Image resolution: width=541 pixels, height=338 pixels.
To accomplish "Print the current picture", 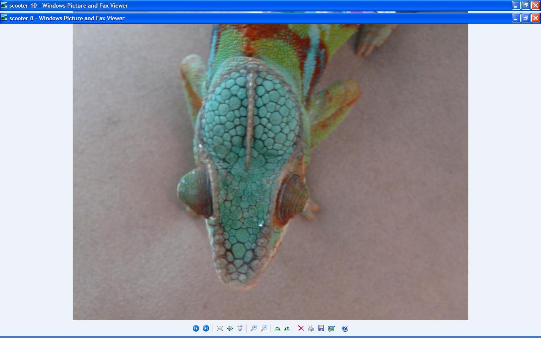I will click(311, 328).
